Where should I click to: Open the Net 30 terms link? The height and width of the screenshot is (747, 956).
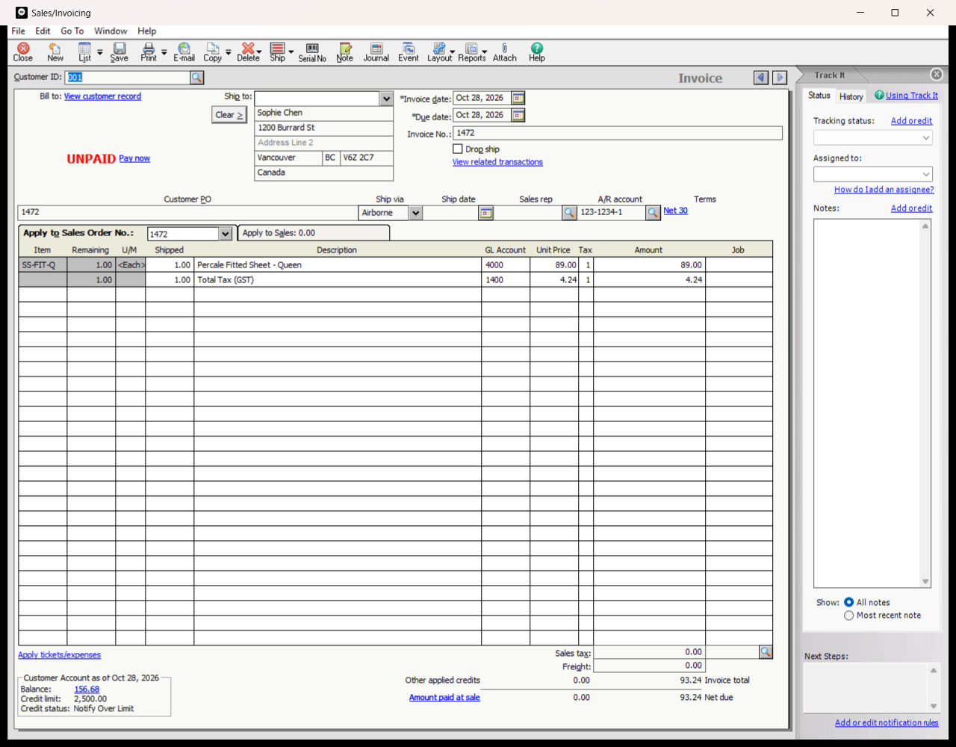coord(676,211)
